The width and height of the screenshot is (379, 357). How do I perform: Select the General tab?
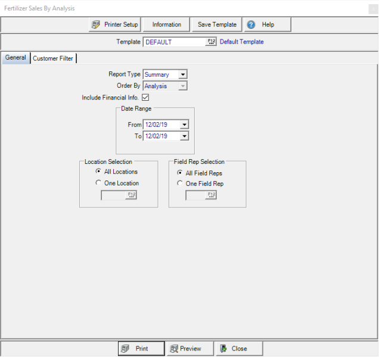point(15,58)
